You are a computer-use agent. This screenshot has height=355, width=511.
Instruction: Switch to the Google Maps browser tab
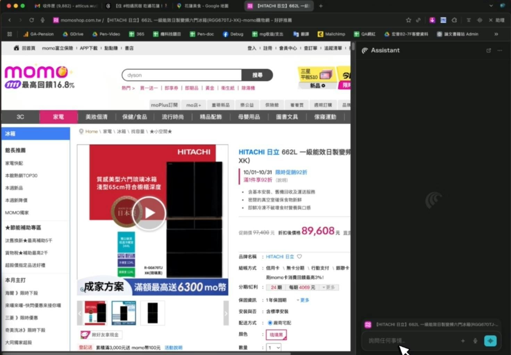tap(203, 6)
